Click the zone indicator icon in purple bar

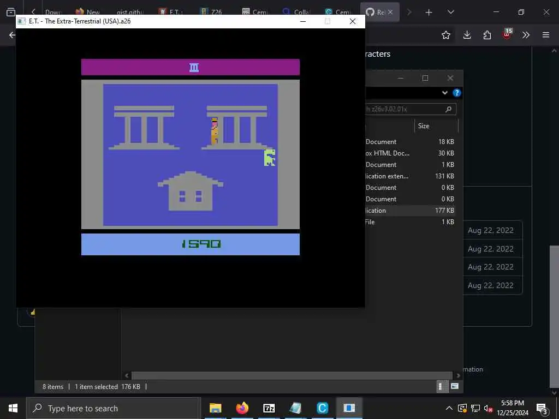(x=194, y=67)
